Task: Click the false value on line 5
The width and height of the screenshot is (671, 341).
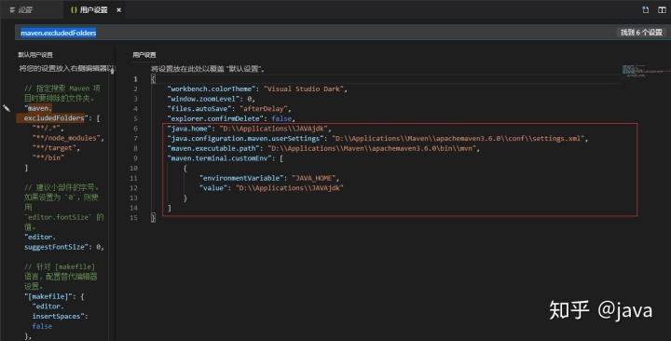Action: pyautogui.click(x=281, y=118)
